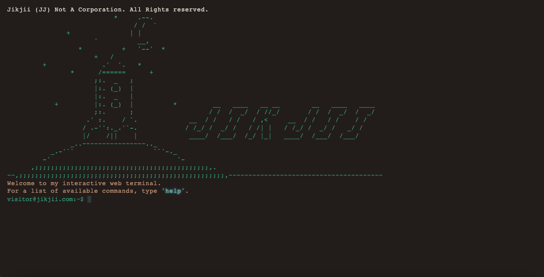Select the 'Welcome to my interactive web terminal' text
The width and height of the screenshot is (544, 277).
pos(84,183)
